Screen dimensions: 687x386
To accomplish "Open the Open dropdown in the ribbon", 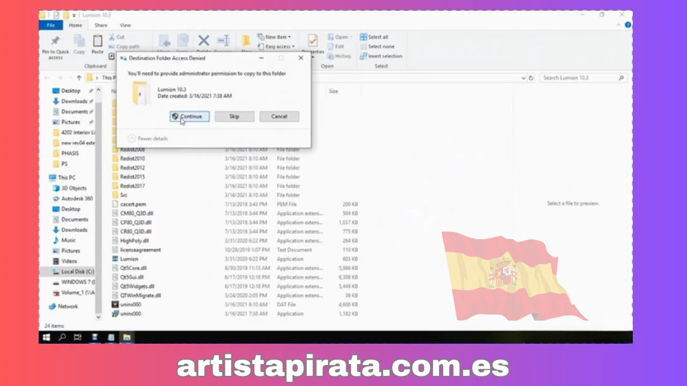I will pos(340,37).
